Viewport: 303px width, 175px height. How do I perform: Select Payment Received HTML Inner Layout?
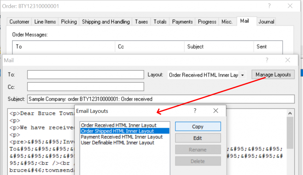(122, 137)
